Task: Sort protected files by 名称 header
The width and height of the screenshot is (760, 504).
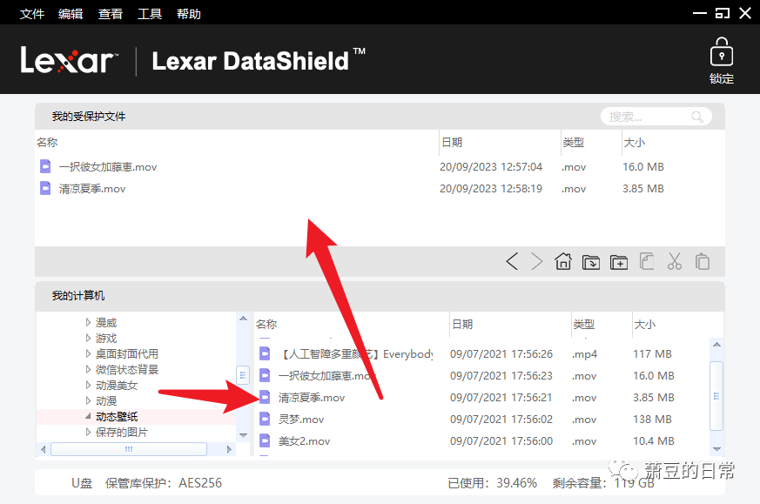Action: pyautogui.click(x=47, y=143)
